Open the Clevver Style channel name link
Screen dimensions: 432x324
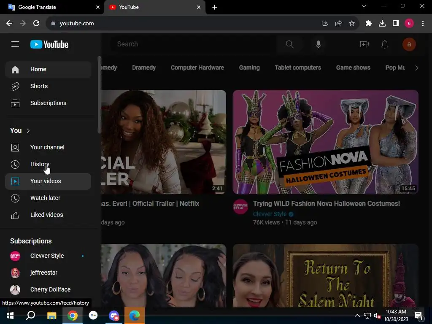coord(270,214)
